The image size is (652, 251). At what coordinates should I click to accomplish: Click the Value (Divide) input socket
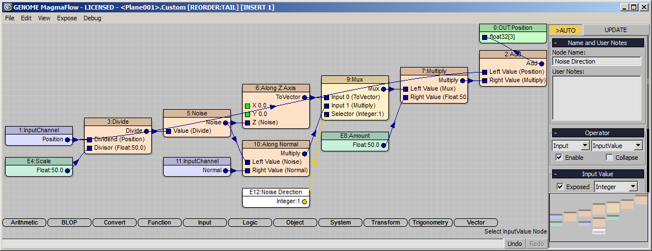click(x=168, y=131)
